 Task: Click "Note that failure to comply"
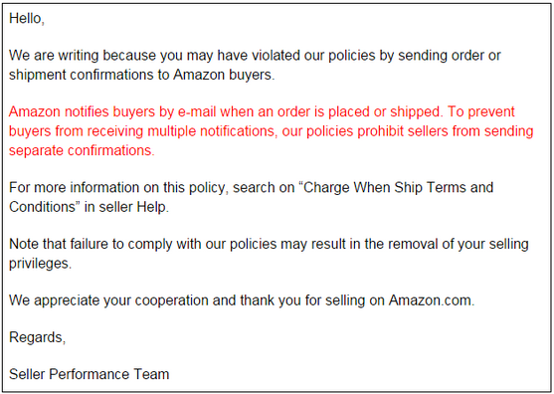click(91, 244)
